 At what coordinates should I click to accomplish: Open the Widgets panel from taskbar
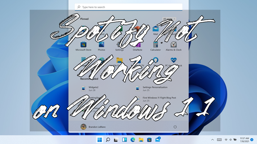tap(124, 140)
